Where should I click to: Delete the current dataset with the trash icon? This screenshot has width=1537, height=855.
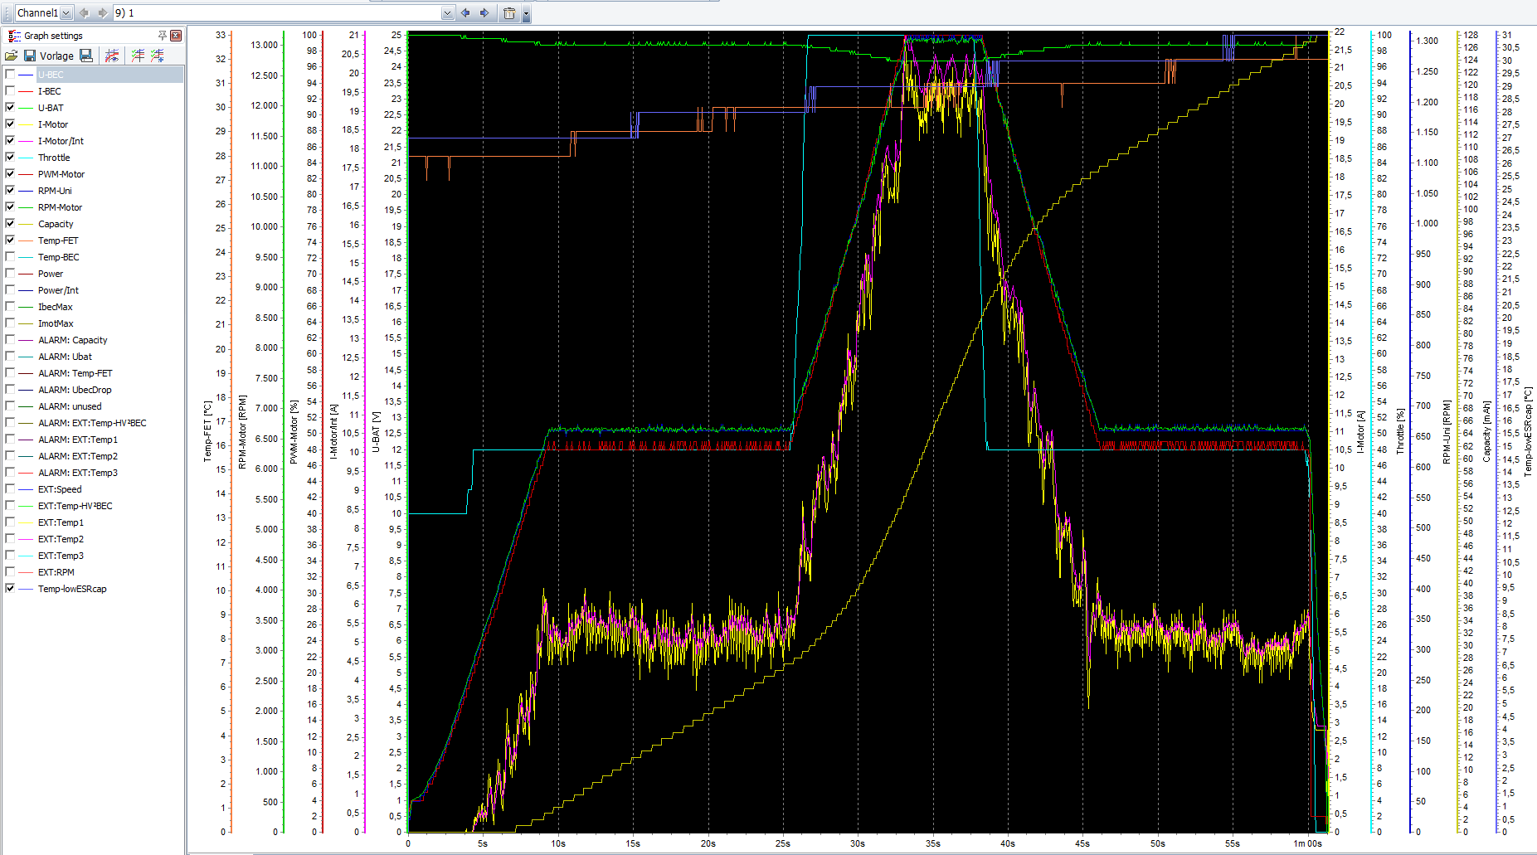(x=509, y=12)
